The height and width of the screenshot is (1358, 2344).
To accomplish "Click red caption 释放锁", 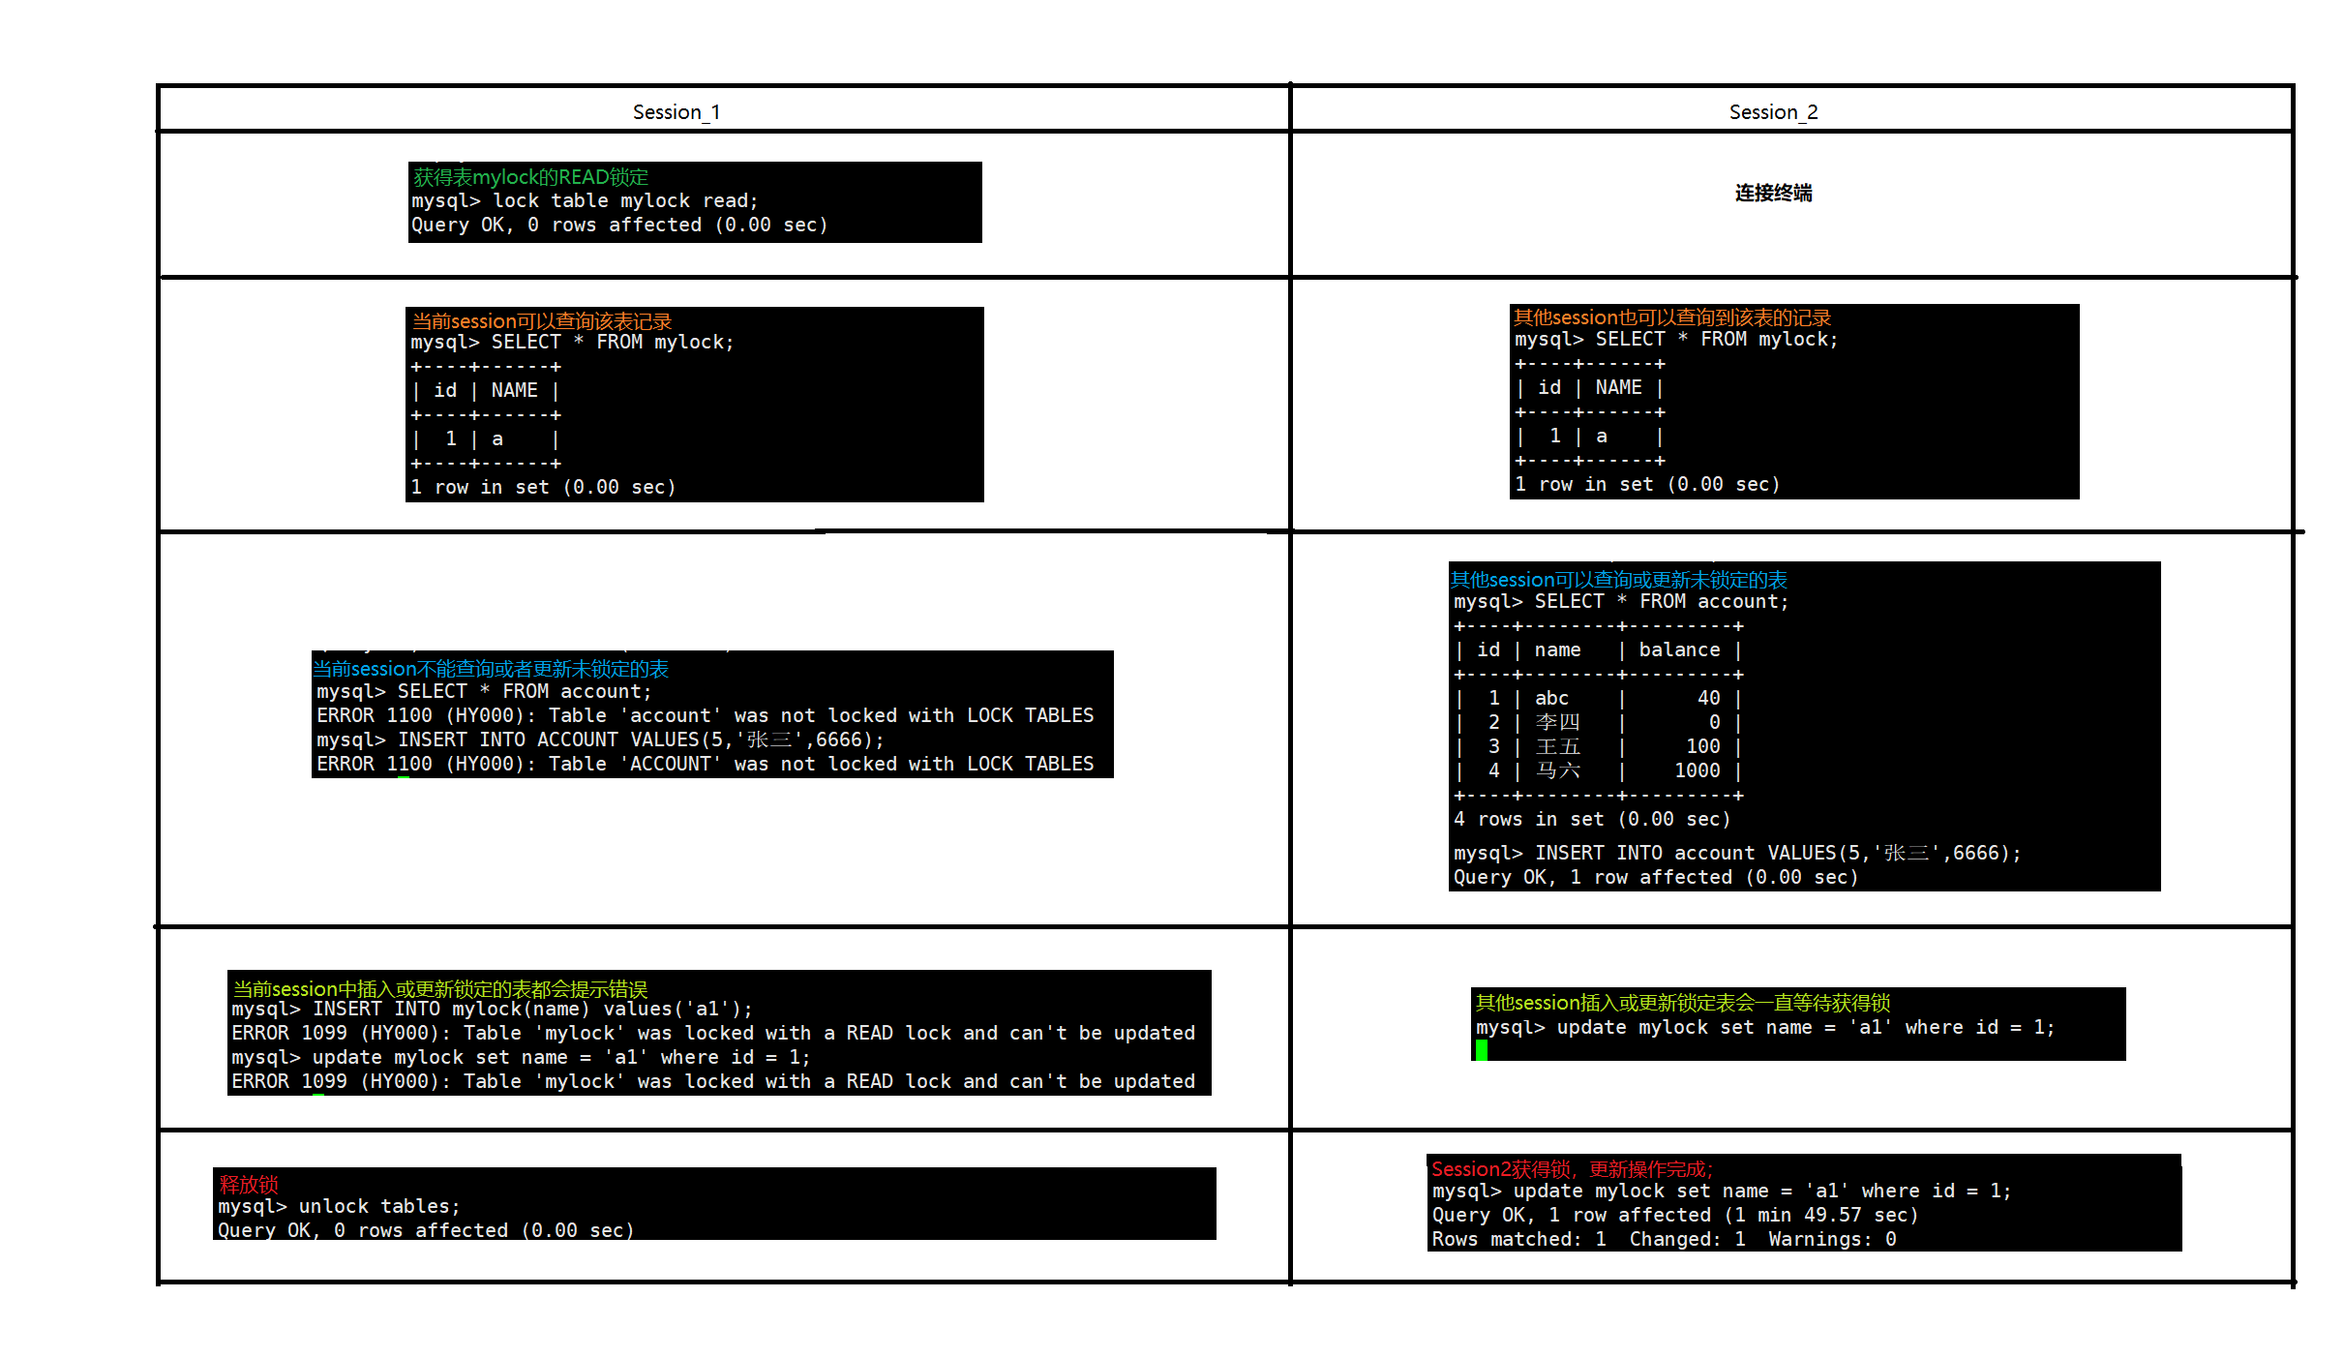I will click(249, 1184).
